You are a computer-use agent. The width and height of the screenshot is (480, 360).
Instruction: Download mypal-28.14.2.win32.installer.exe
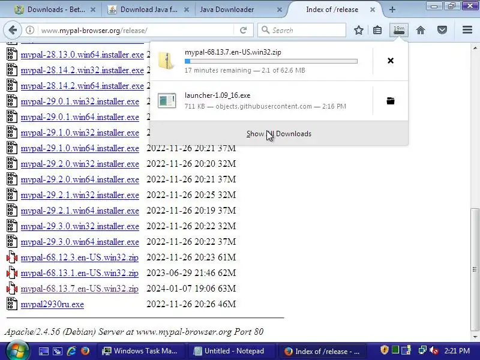(x=82, y=70)
